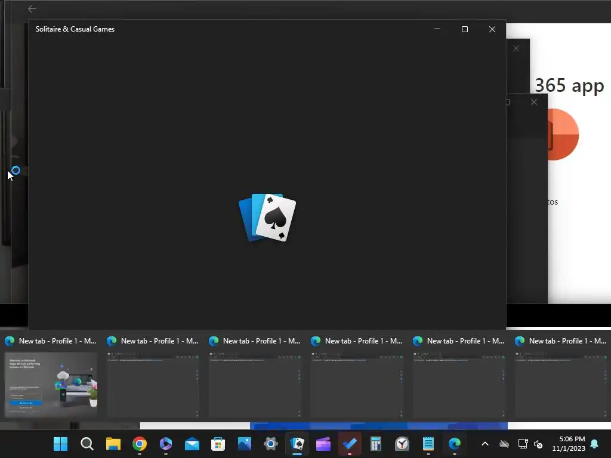611x458 pixels.
Task: Open the Windows Start menu
Action: click(x=60, y=444)
